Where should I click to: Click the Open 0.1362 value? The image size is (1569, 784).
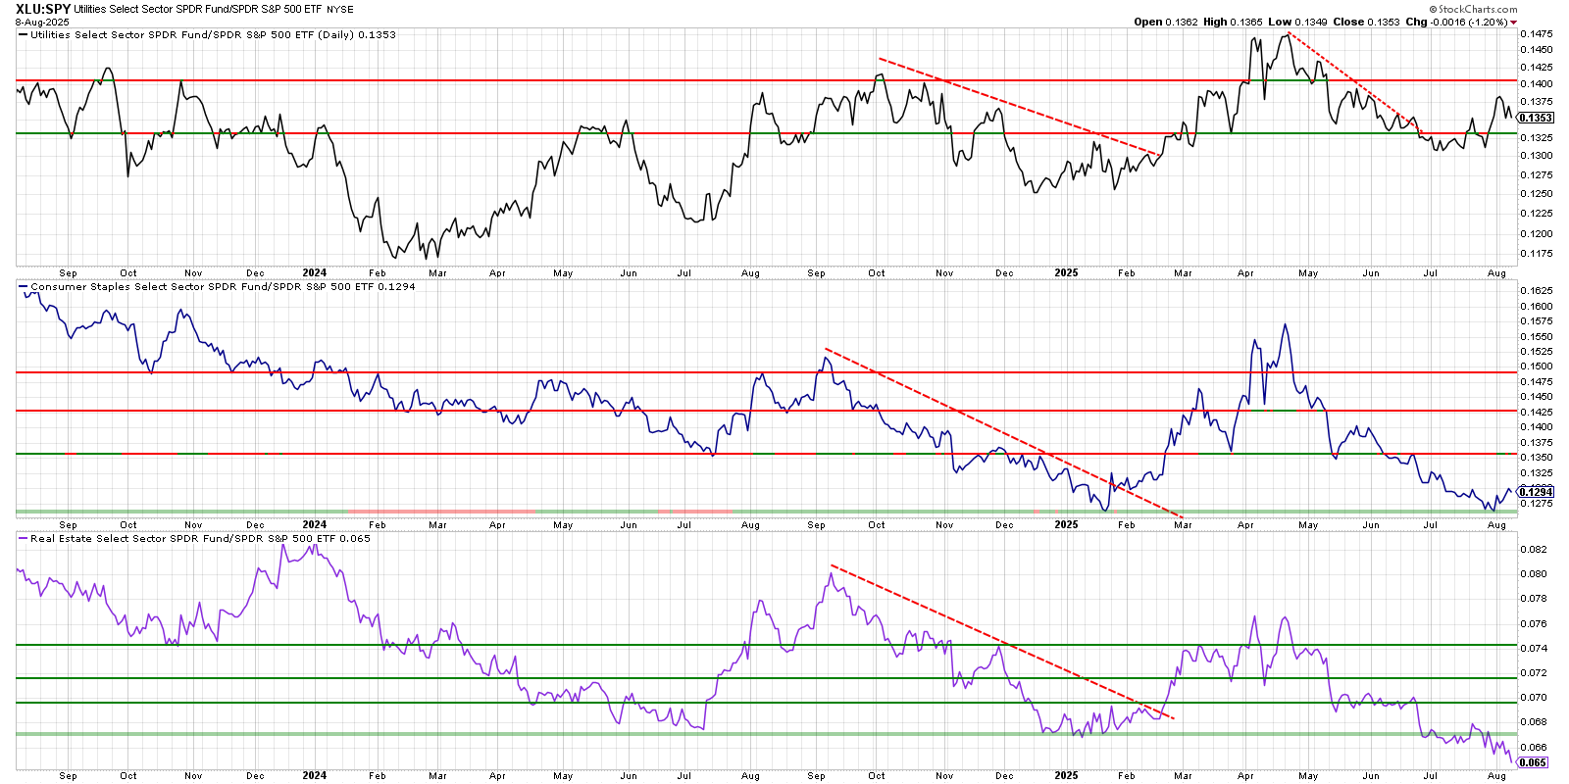(x=1166, y=22)
